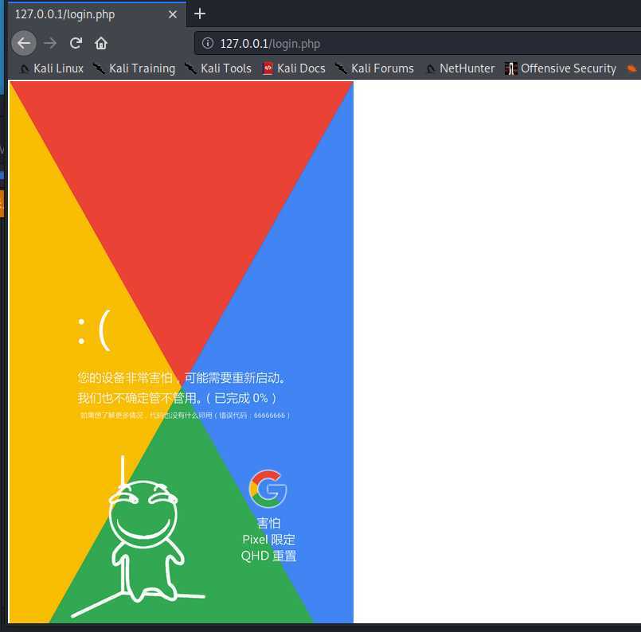
Task: Focus the URL address field
Action: pos(417,43)
